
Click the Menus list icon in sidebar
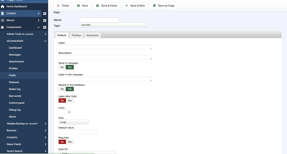(2, 20)
